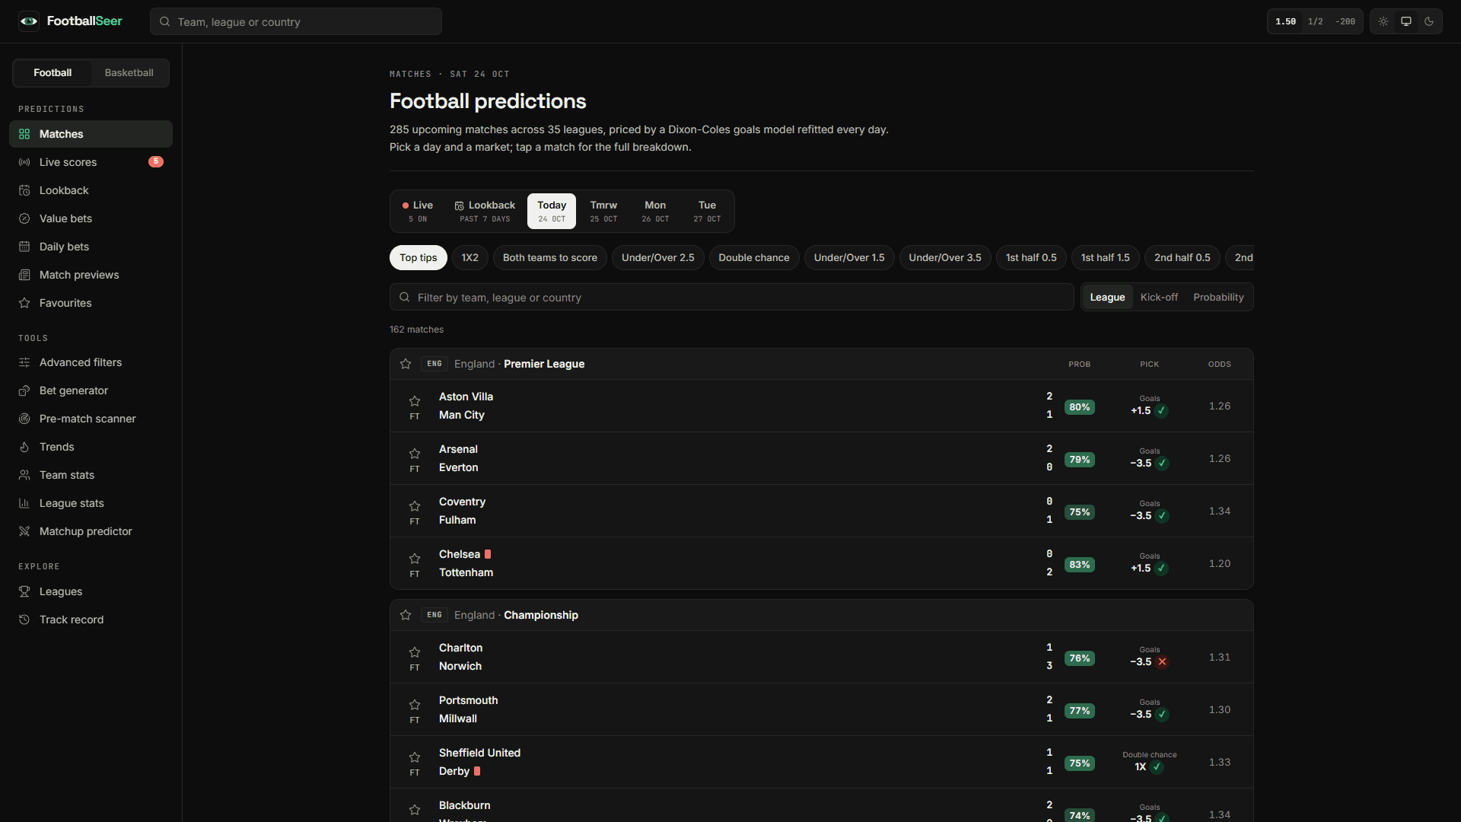This screenshot has height=822, width=1461.
Task: Open the Matchup predictor crossed icon
Action: pos(24,531)
